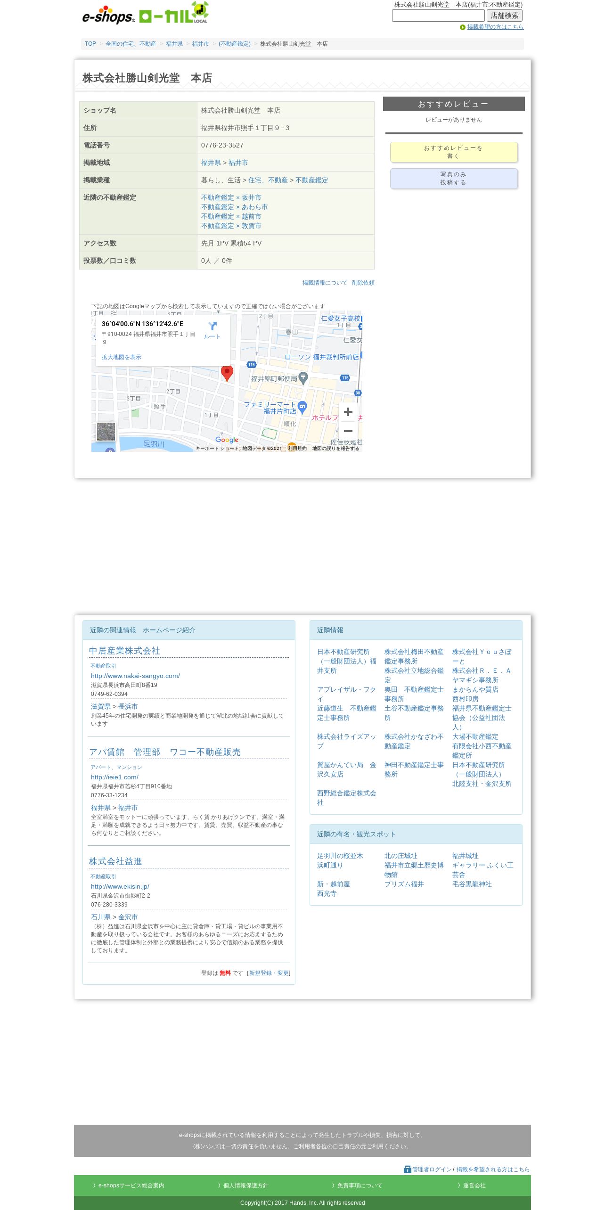Screen dimensions: 605x1210
Task: Switch map to satellite view thumbnail
Action: (x=106, y=432)
